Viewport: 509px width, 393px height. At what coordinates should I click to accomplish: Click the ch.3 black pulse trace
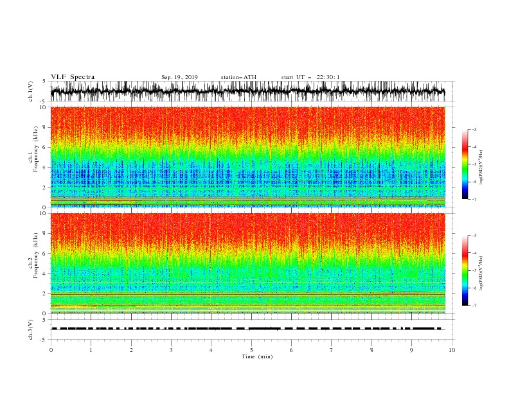pos(248,329)
